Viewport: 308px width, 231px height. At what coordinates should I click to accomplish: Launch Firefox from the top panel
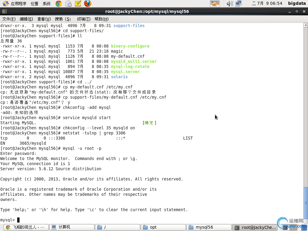[x=88, y=4]
